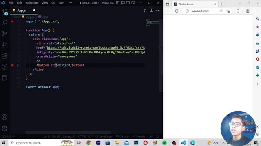Open Edge Settings and more ellipsis
261x146 pixels.
[257, 11]
